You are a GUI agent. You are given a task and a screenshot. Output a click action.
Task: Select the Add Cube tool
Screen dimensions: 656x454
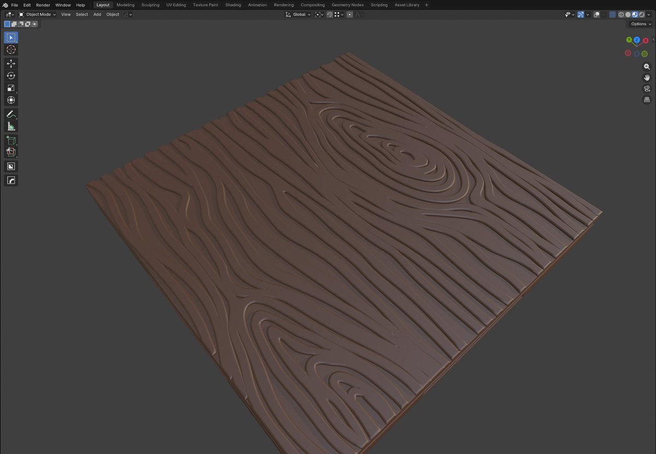click(x=11, y=141)
